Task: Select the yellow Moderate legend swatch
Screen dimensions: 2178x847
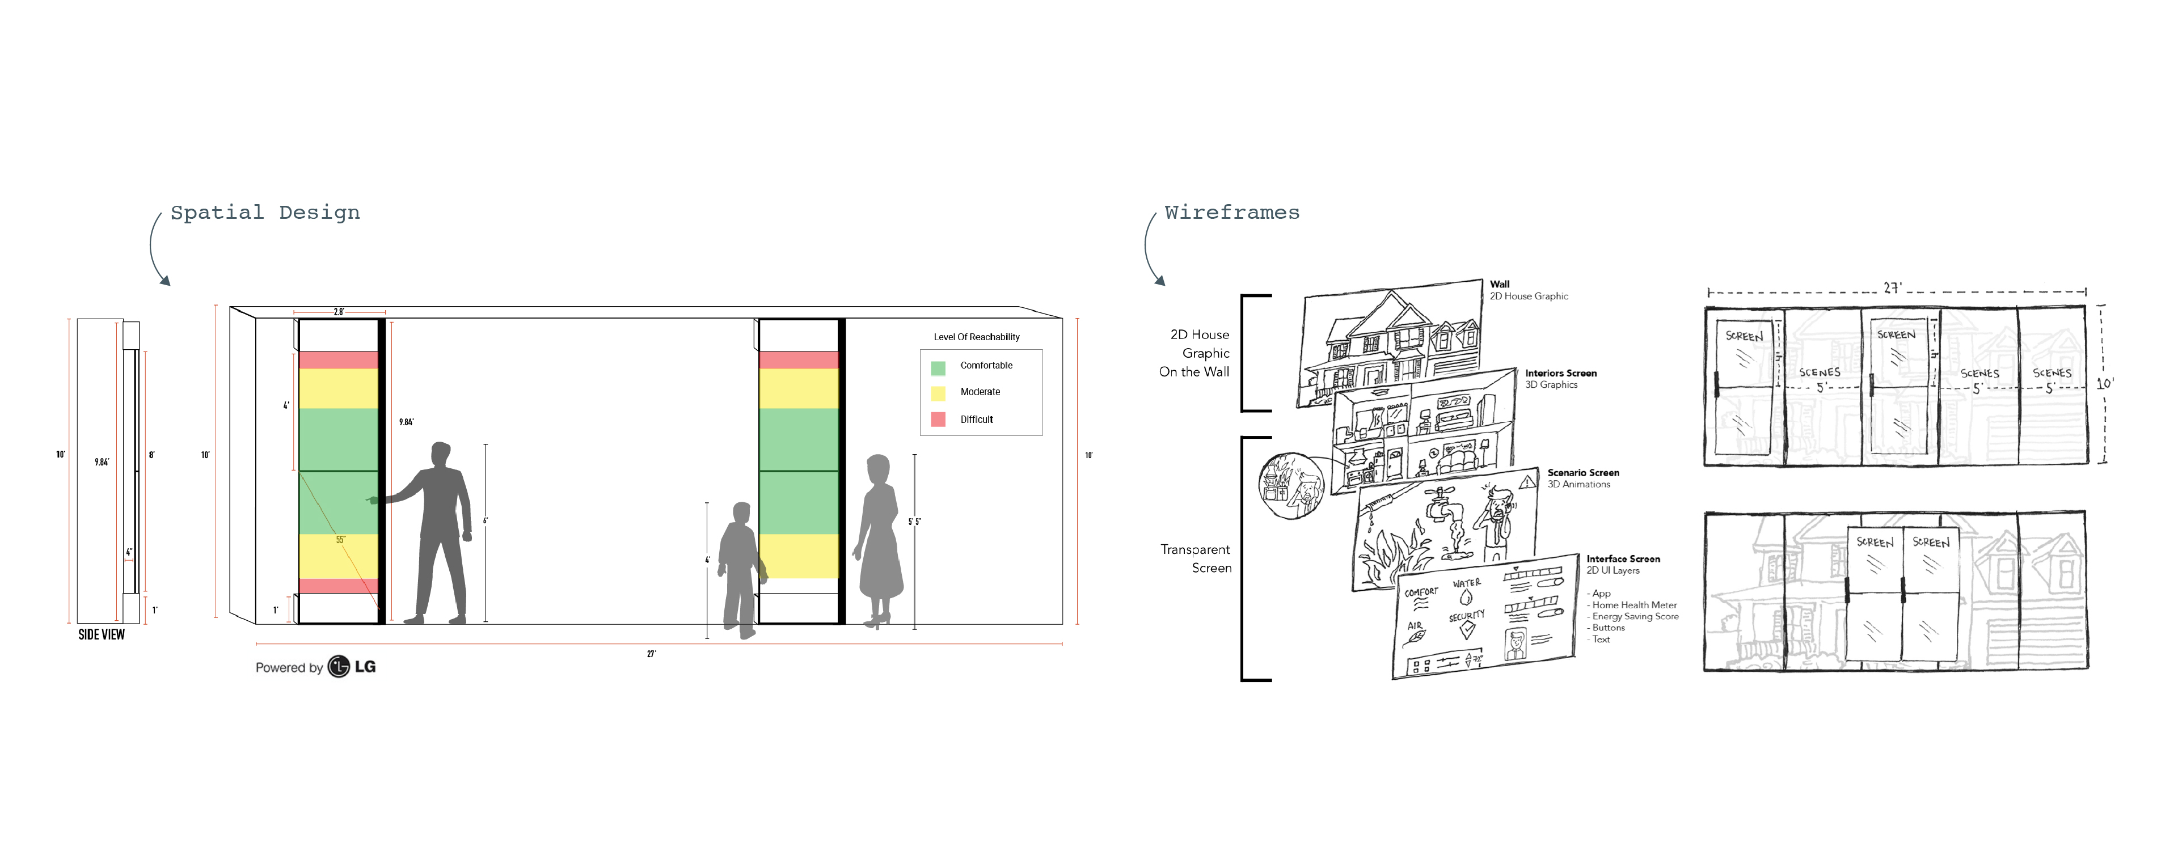Action: (x=938, y=394)
